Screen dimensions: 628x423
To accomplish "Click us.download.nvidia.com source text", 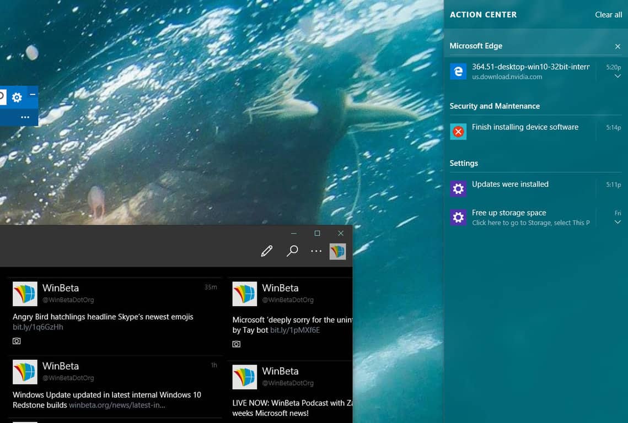I will coord(507,77).
